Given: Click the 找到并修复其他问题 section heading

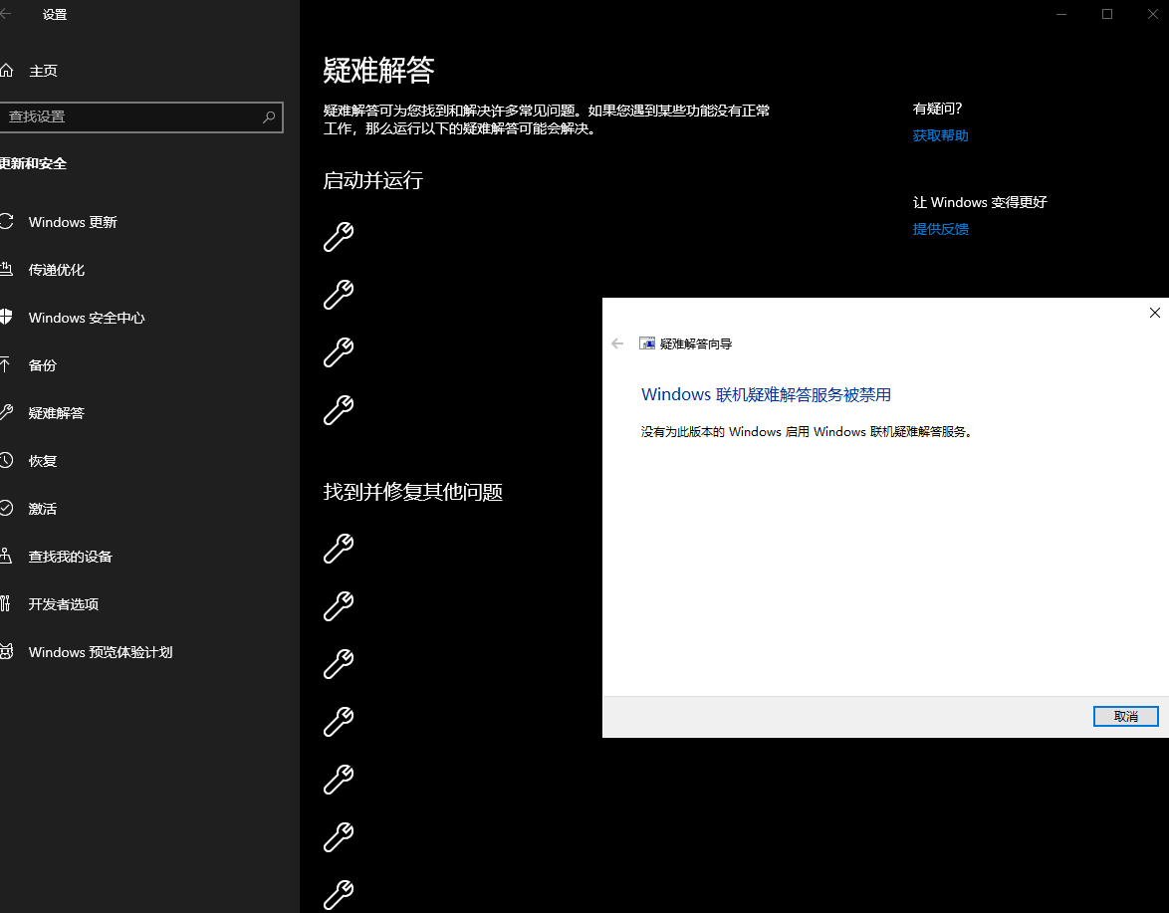Looking at the screenshot, I should point(413,492).
